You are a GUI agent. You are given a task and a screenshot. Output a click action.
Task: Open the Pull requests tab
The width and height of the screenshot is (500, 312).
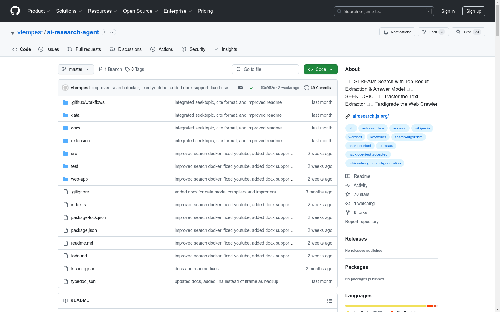tap(84, 49)
